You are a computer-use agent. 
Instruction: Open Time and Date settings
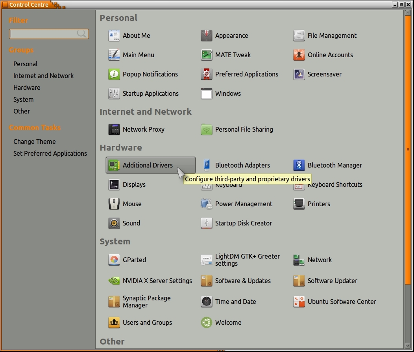point(228,302)
